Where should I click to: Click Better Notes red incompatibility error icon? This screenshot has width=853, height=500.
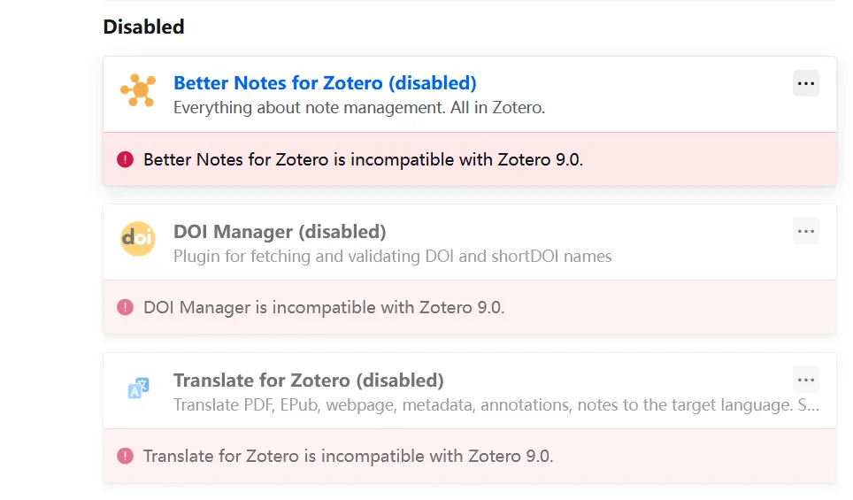(125, 159)
